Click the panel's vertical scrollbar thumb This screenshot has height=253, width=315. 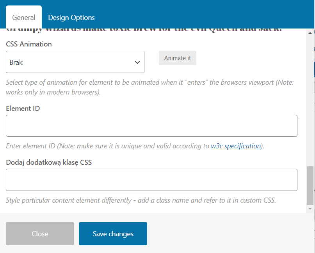tap(310, 185)
